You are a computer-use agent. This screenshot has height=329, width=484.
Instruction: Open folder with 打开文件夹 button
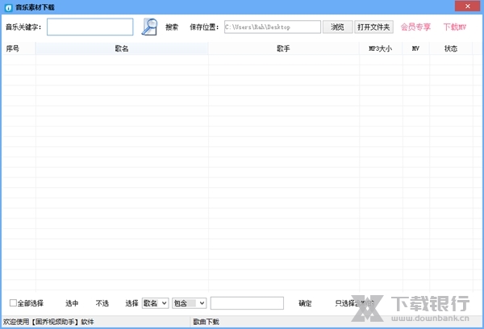pyautogui.click(x=373, y=27)
